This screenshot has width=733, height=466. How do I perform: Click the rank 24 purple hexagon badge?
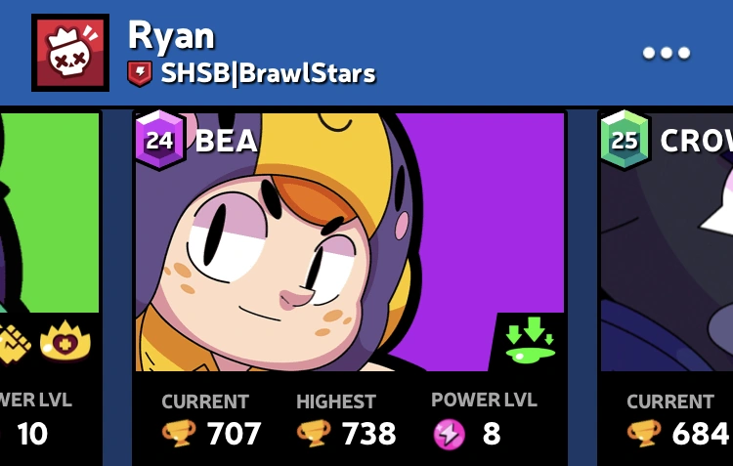tap(159, 140)
